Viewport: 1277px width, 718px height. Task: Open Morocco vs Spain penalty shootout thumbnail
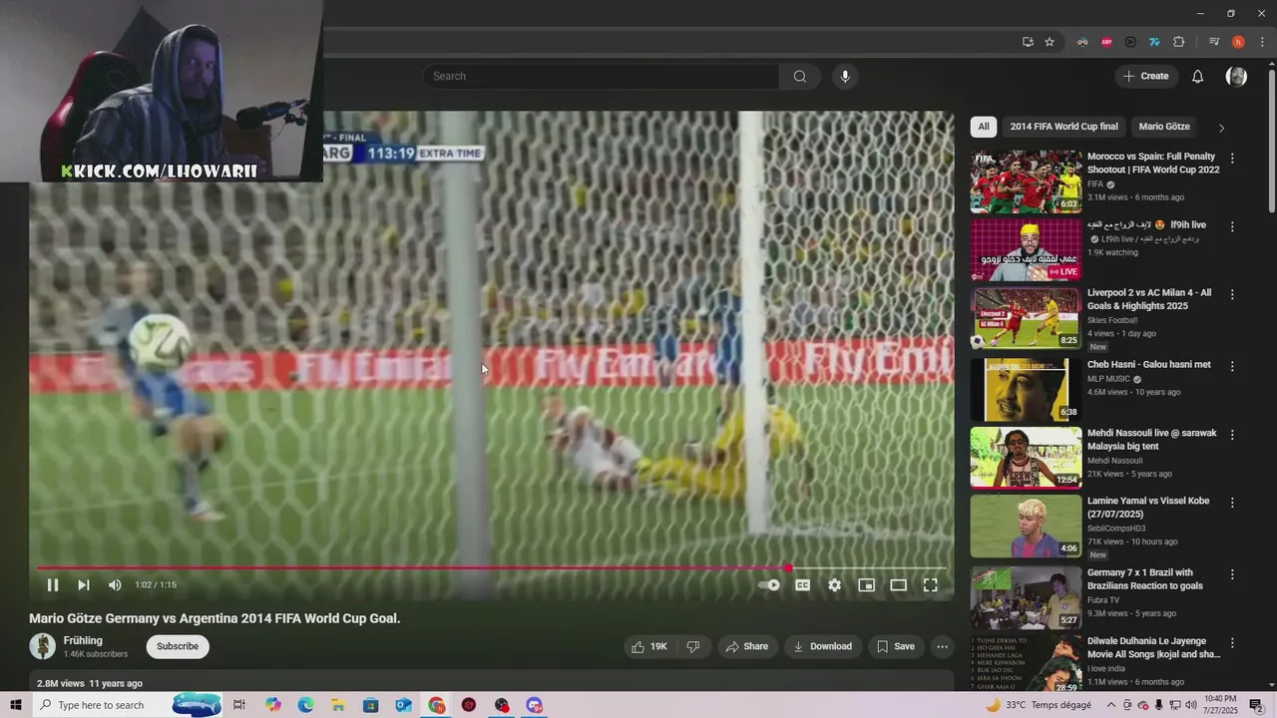[x=1026, y=181]
